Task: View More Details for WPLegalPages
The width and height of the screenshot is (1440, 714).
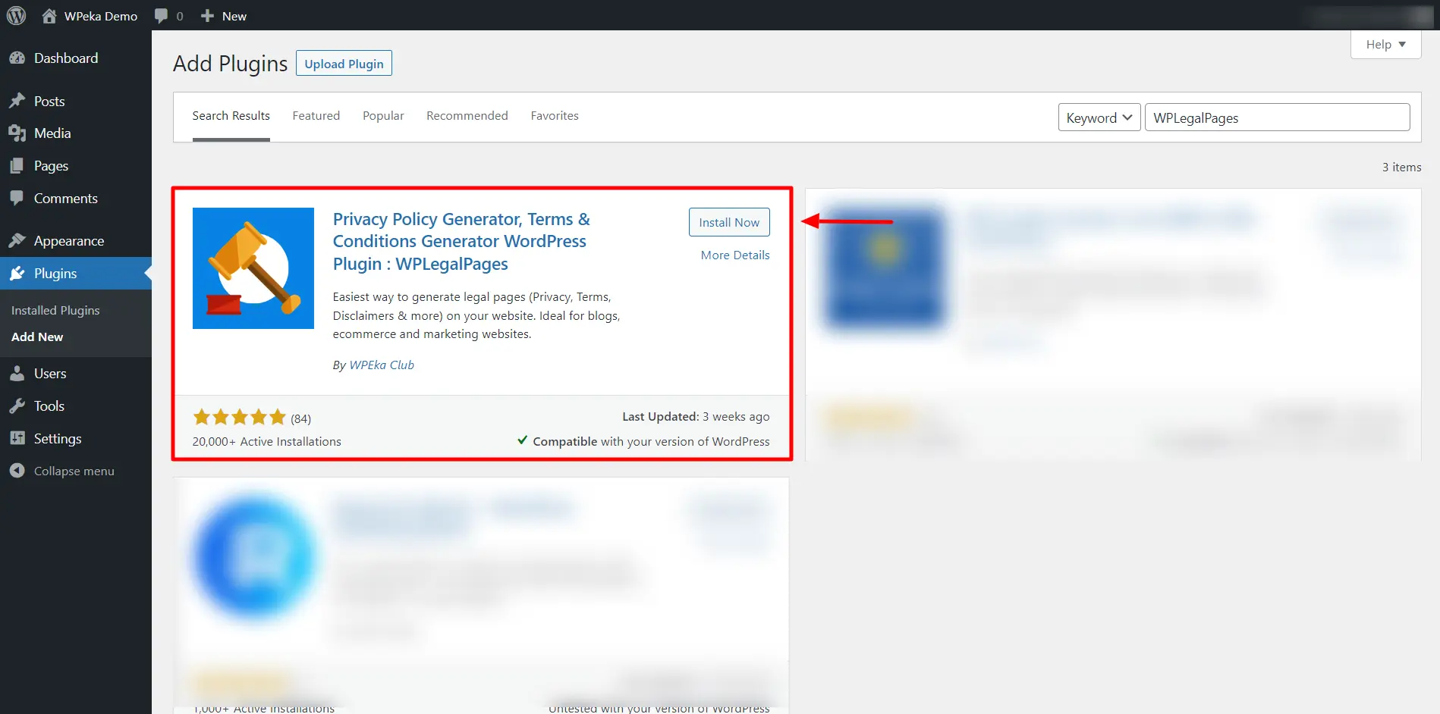Action: 734,255
